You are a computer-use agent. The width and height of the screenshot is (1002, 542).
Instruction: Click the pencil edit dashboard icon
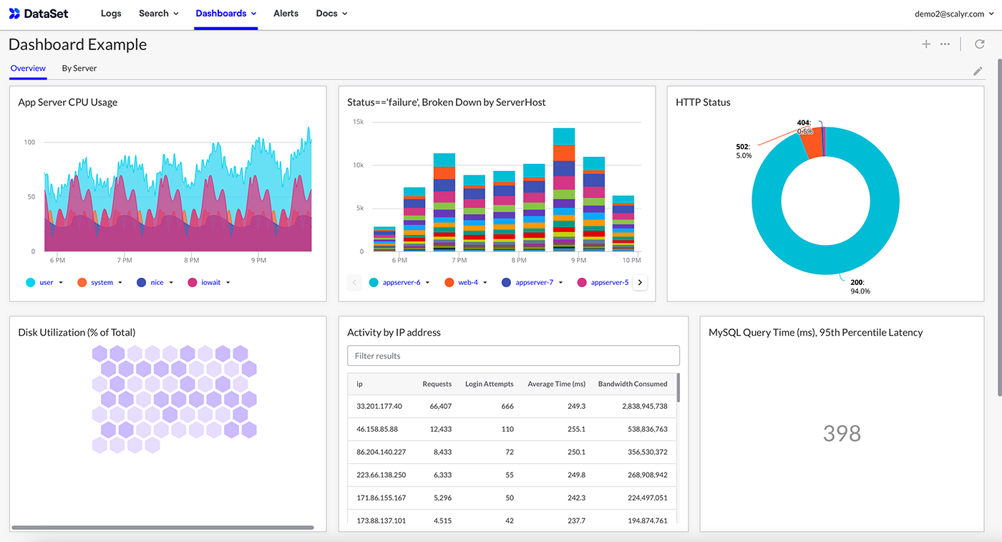pyautogui.click(x=978, y=71)
